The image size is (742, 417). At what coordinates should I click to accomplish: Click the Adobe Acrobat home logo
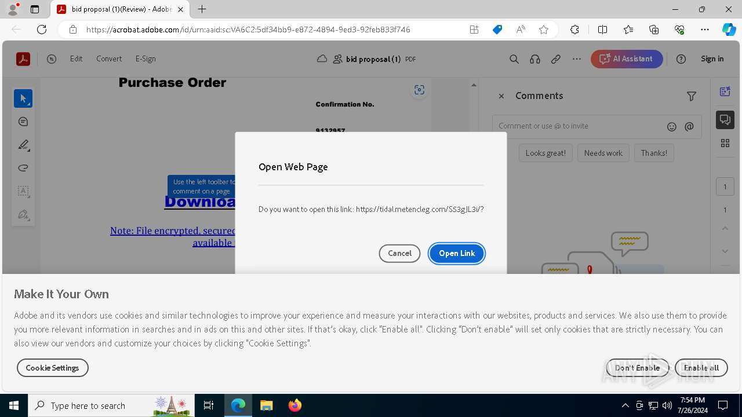pos(23,58)
